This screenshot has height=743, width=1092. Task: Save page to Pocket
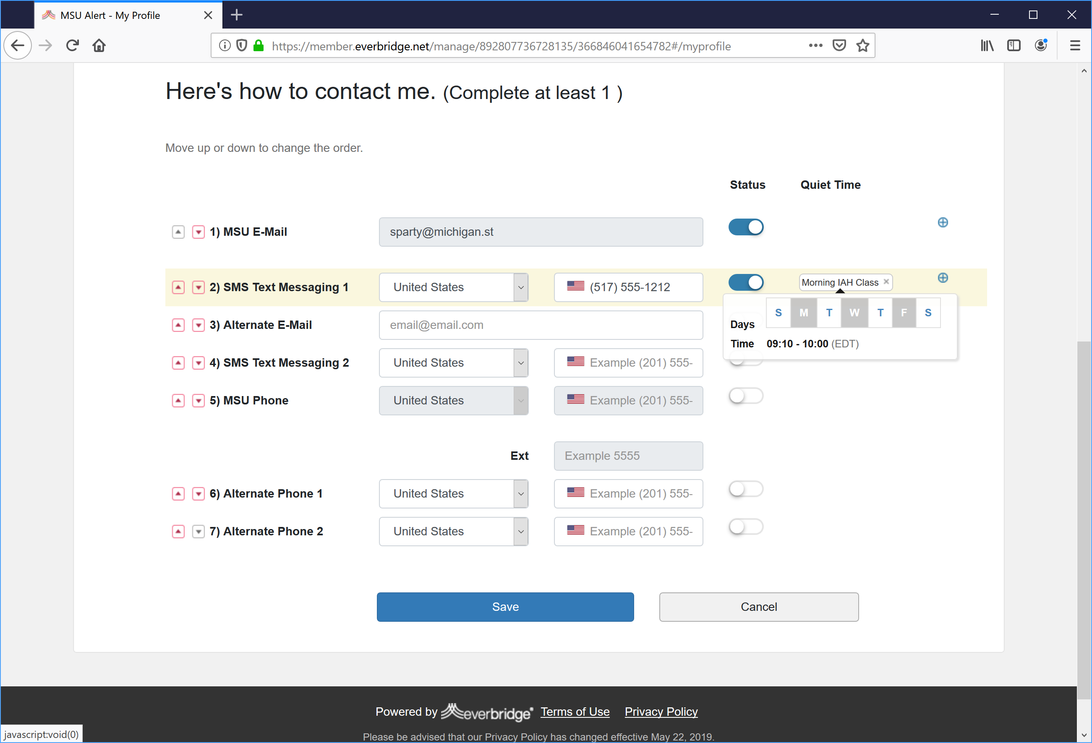[839, 46]
